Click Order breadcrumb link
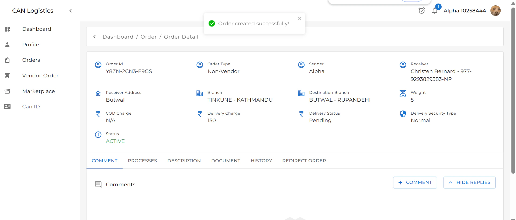The width and height of the screenshot is (516, 220). click(x=148, y=37)
